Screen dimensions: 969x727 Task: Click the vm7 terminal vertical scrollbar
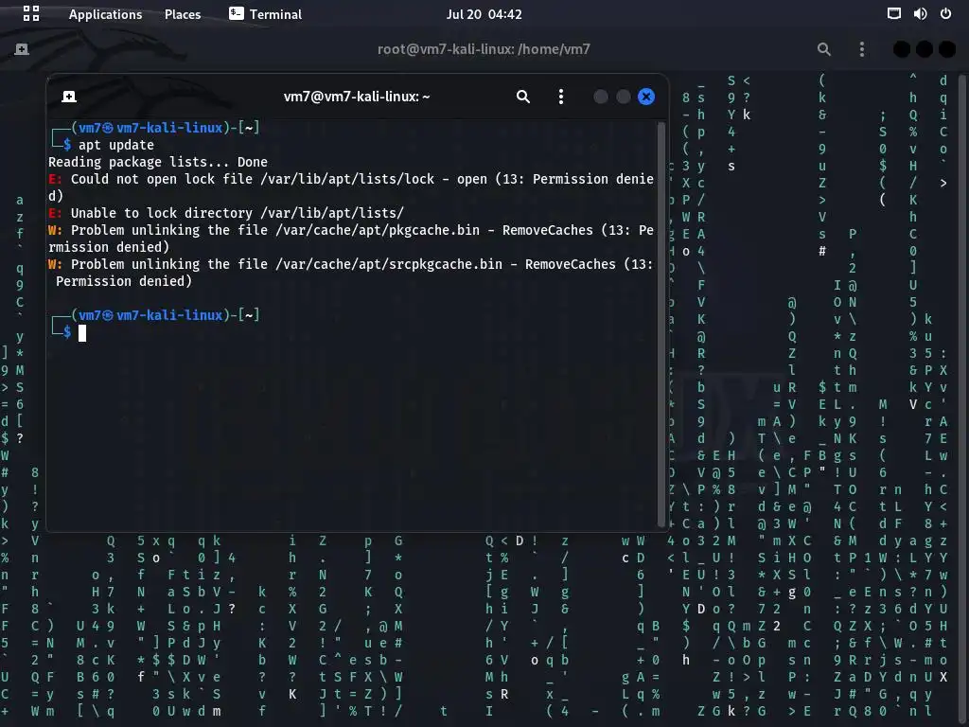(661, 323)
